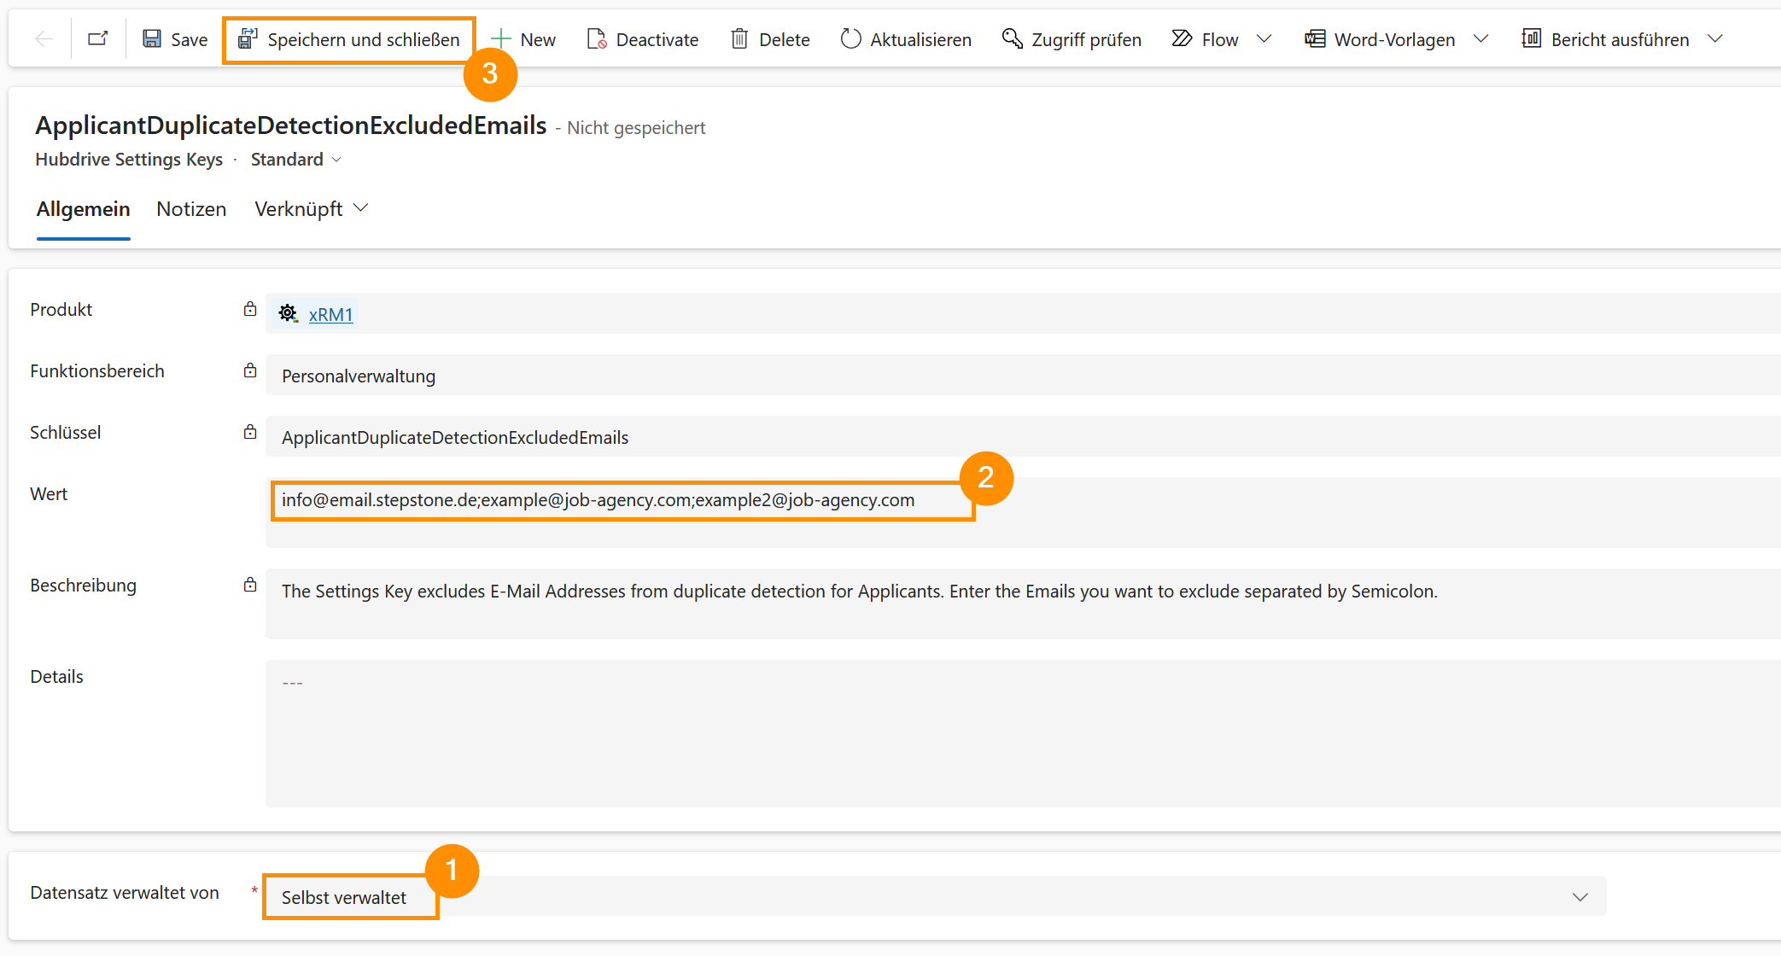The width and height of the screenshot is (1781, 956).
Task: Open the Bericht ausführen dropdown chevron
Action: tap(1715, 39)
